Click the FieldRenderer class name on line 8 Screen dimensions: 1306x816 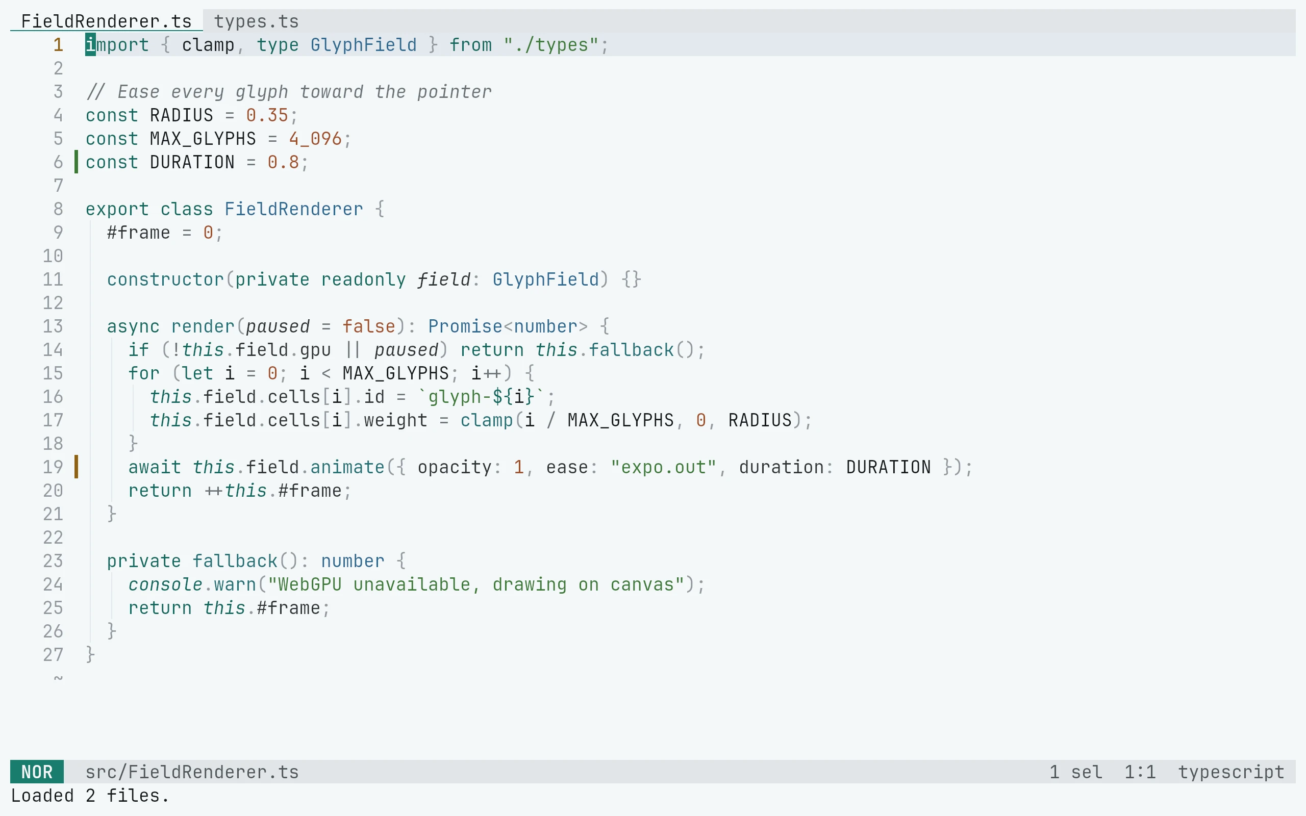[x=293, y=209]
